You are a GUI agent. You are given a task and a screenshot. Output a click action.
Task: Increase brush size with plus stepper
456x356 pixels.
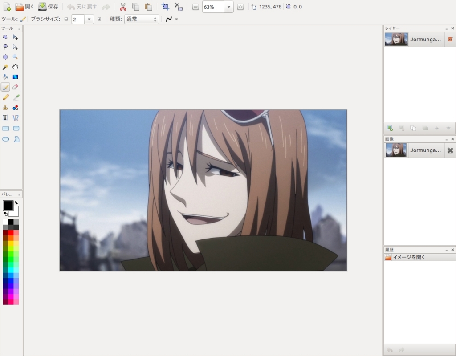tap(99, 19)
